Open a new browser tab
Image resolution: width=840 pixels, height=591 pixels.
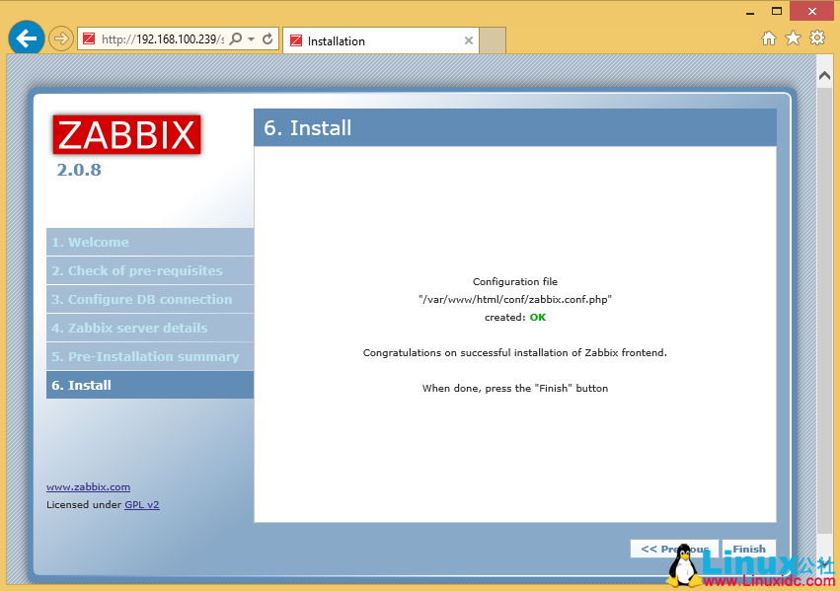click(x=491, y=40)
